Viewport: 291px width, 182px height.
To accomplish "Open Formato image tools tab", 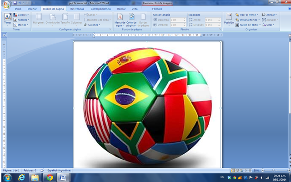I will (157, 9).
